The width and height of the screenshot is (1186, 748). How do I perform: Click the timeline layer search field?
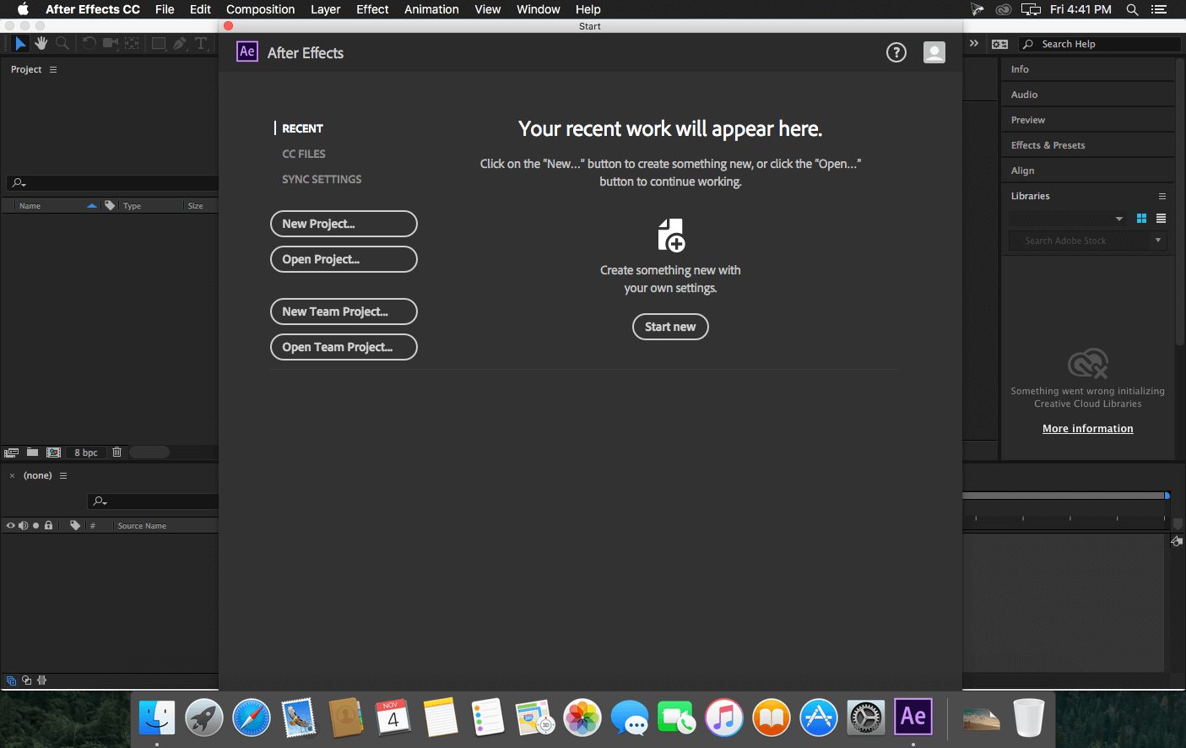[x=153, y=501]
